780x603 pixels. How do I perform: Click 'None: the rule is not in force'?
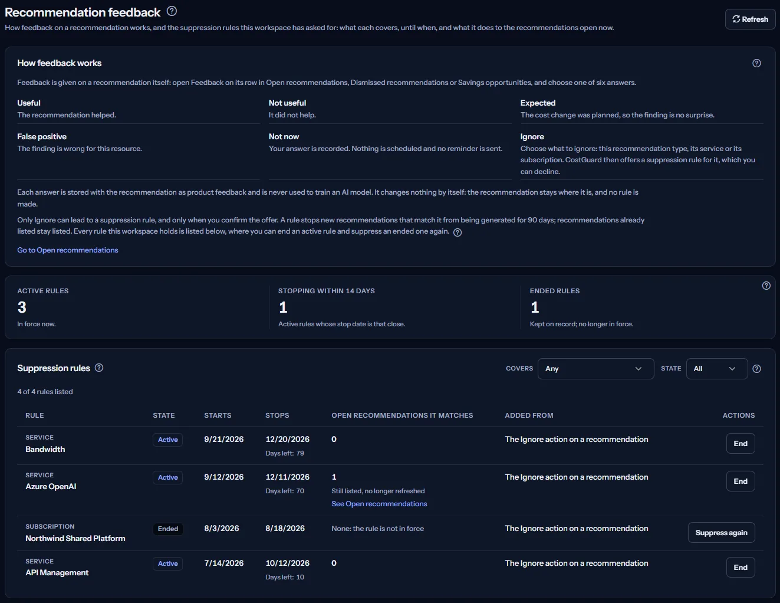377,529
